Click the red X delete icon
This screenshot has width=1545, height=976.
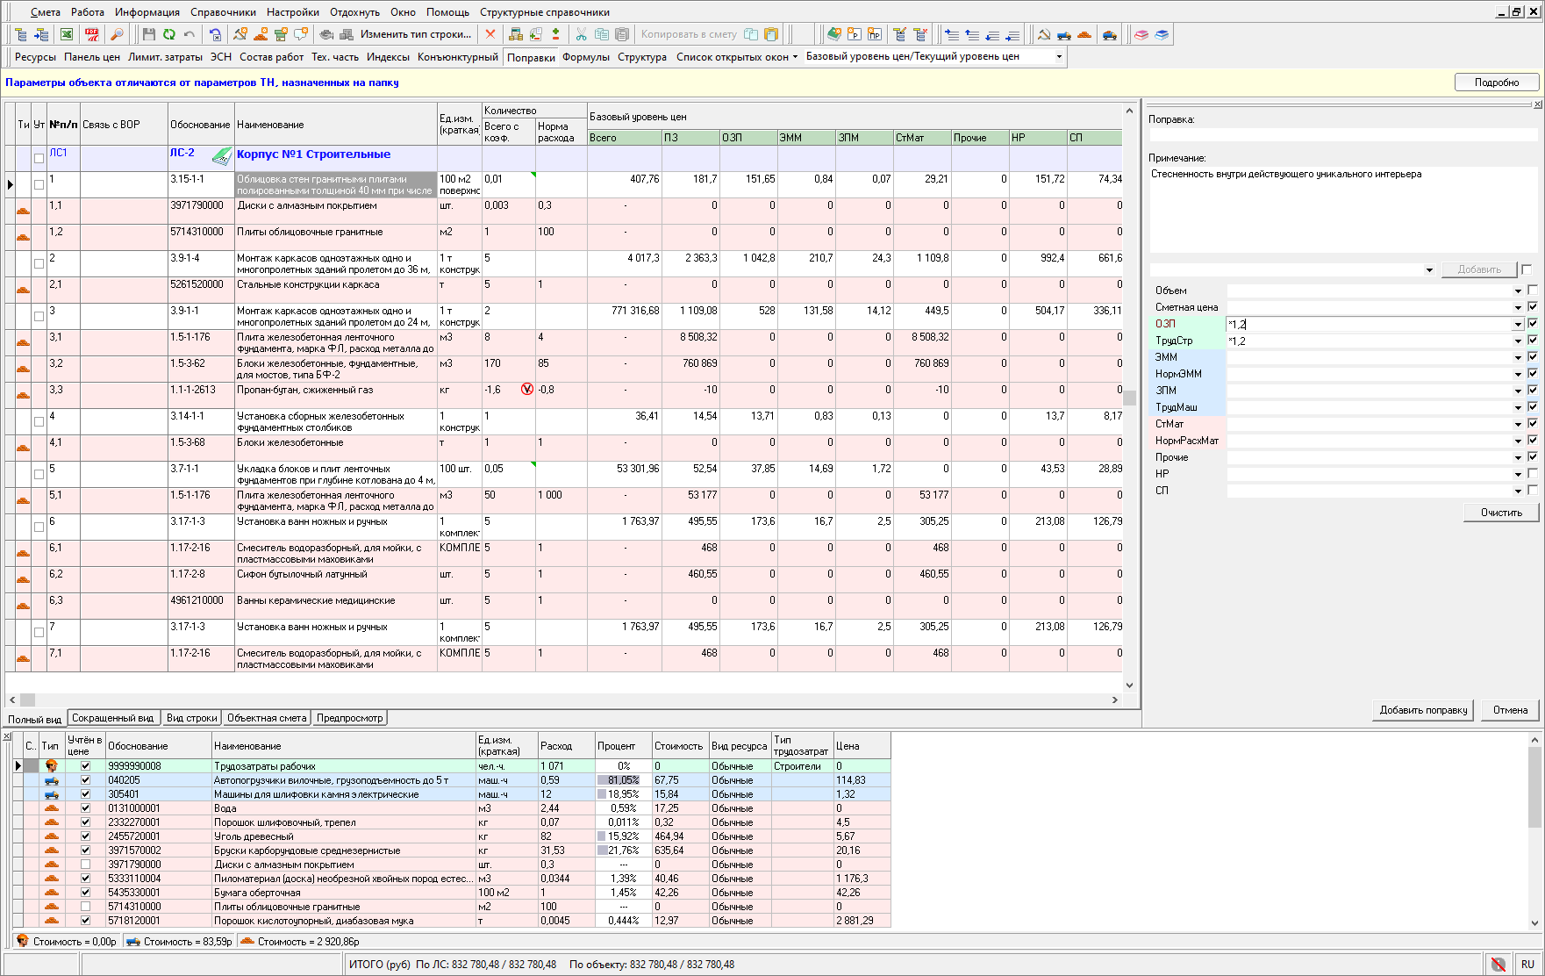490,34
